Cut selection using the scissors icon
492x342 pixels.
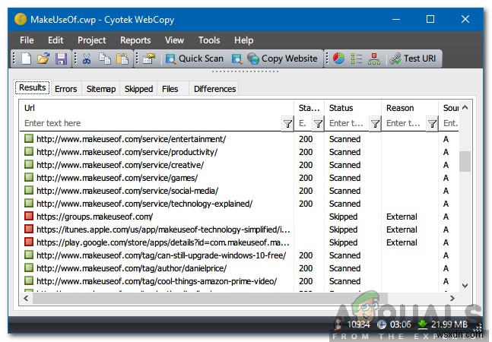pyautogui.click(x=87, y=59)
